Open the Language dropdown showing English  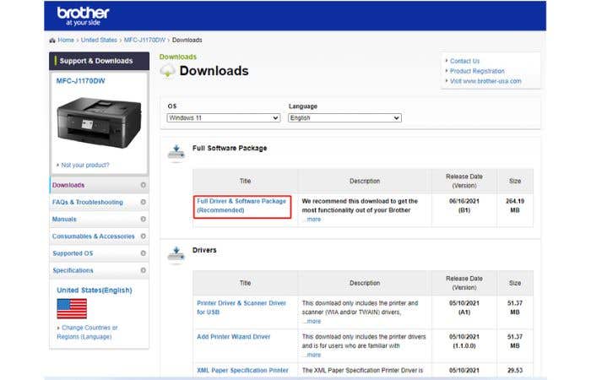(x=344, y=118)
